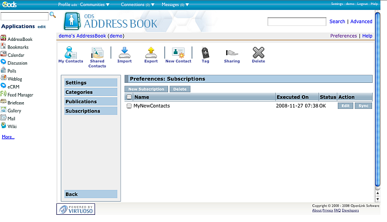Open the Calendar application in sidebar
Image resolution: width=387 pixels, height=222 pixels.
click(15, 55)
